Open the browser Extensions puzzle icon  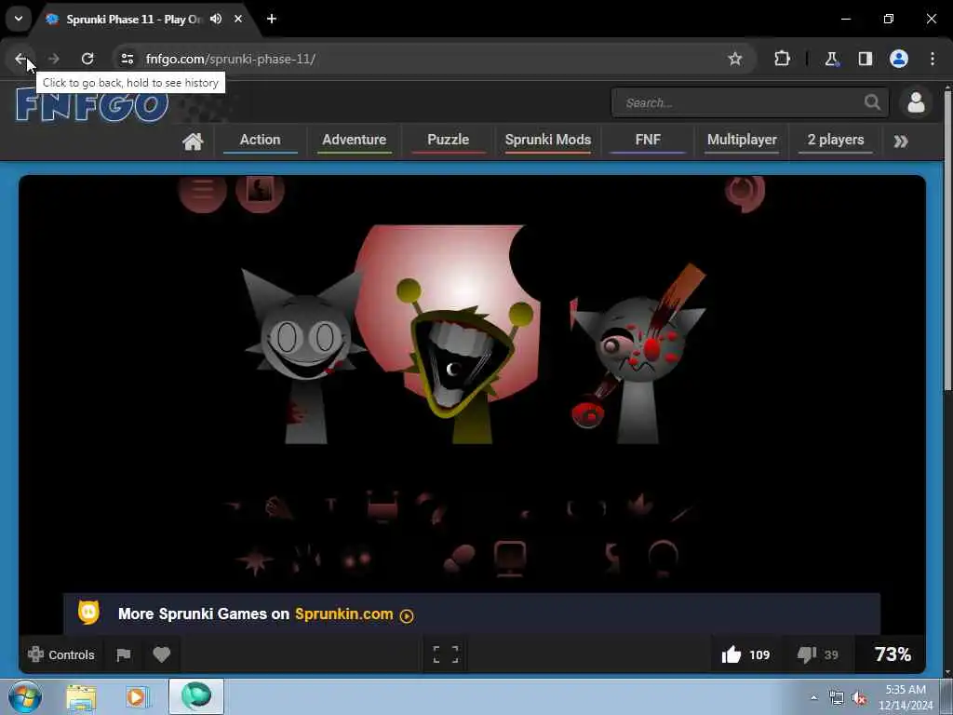[782, 59]
